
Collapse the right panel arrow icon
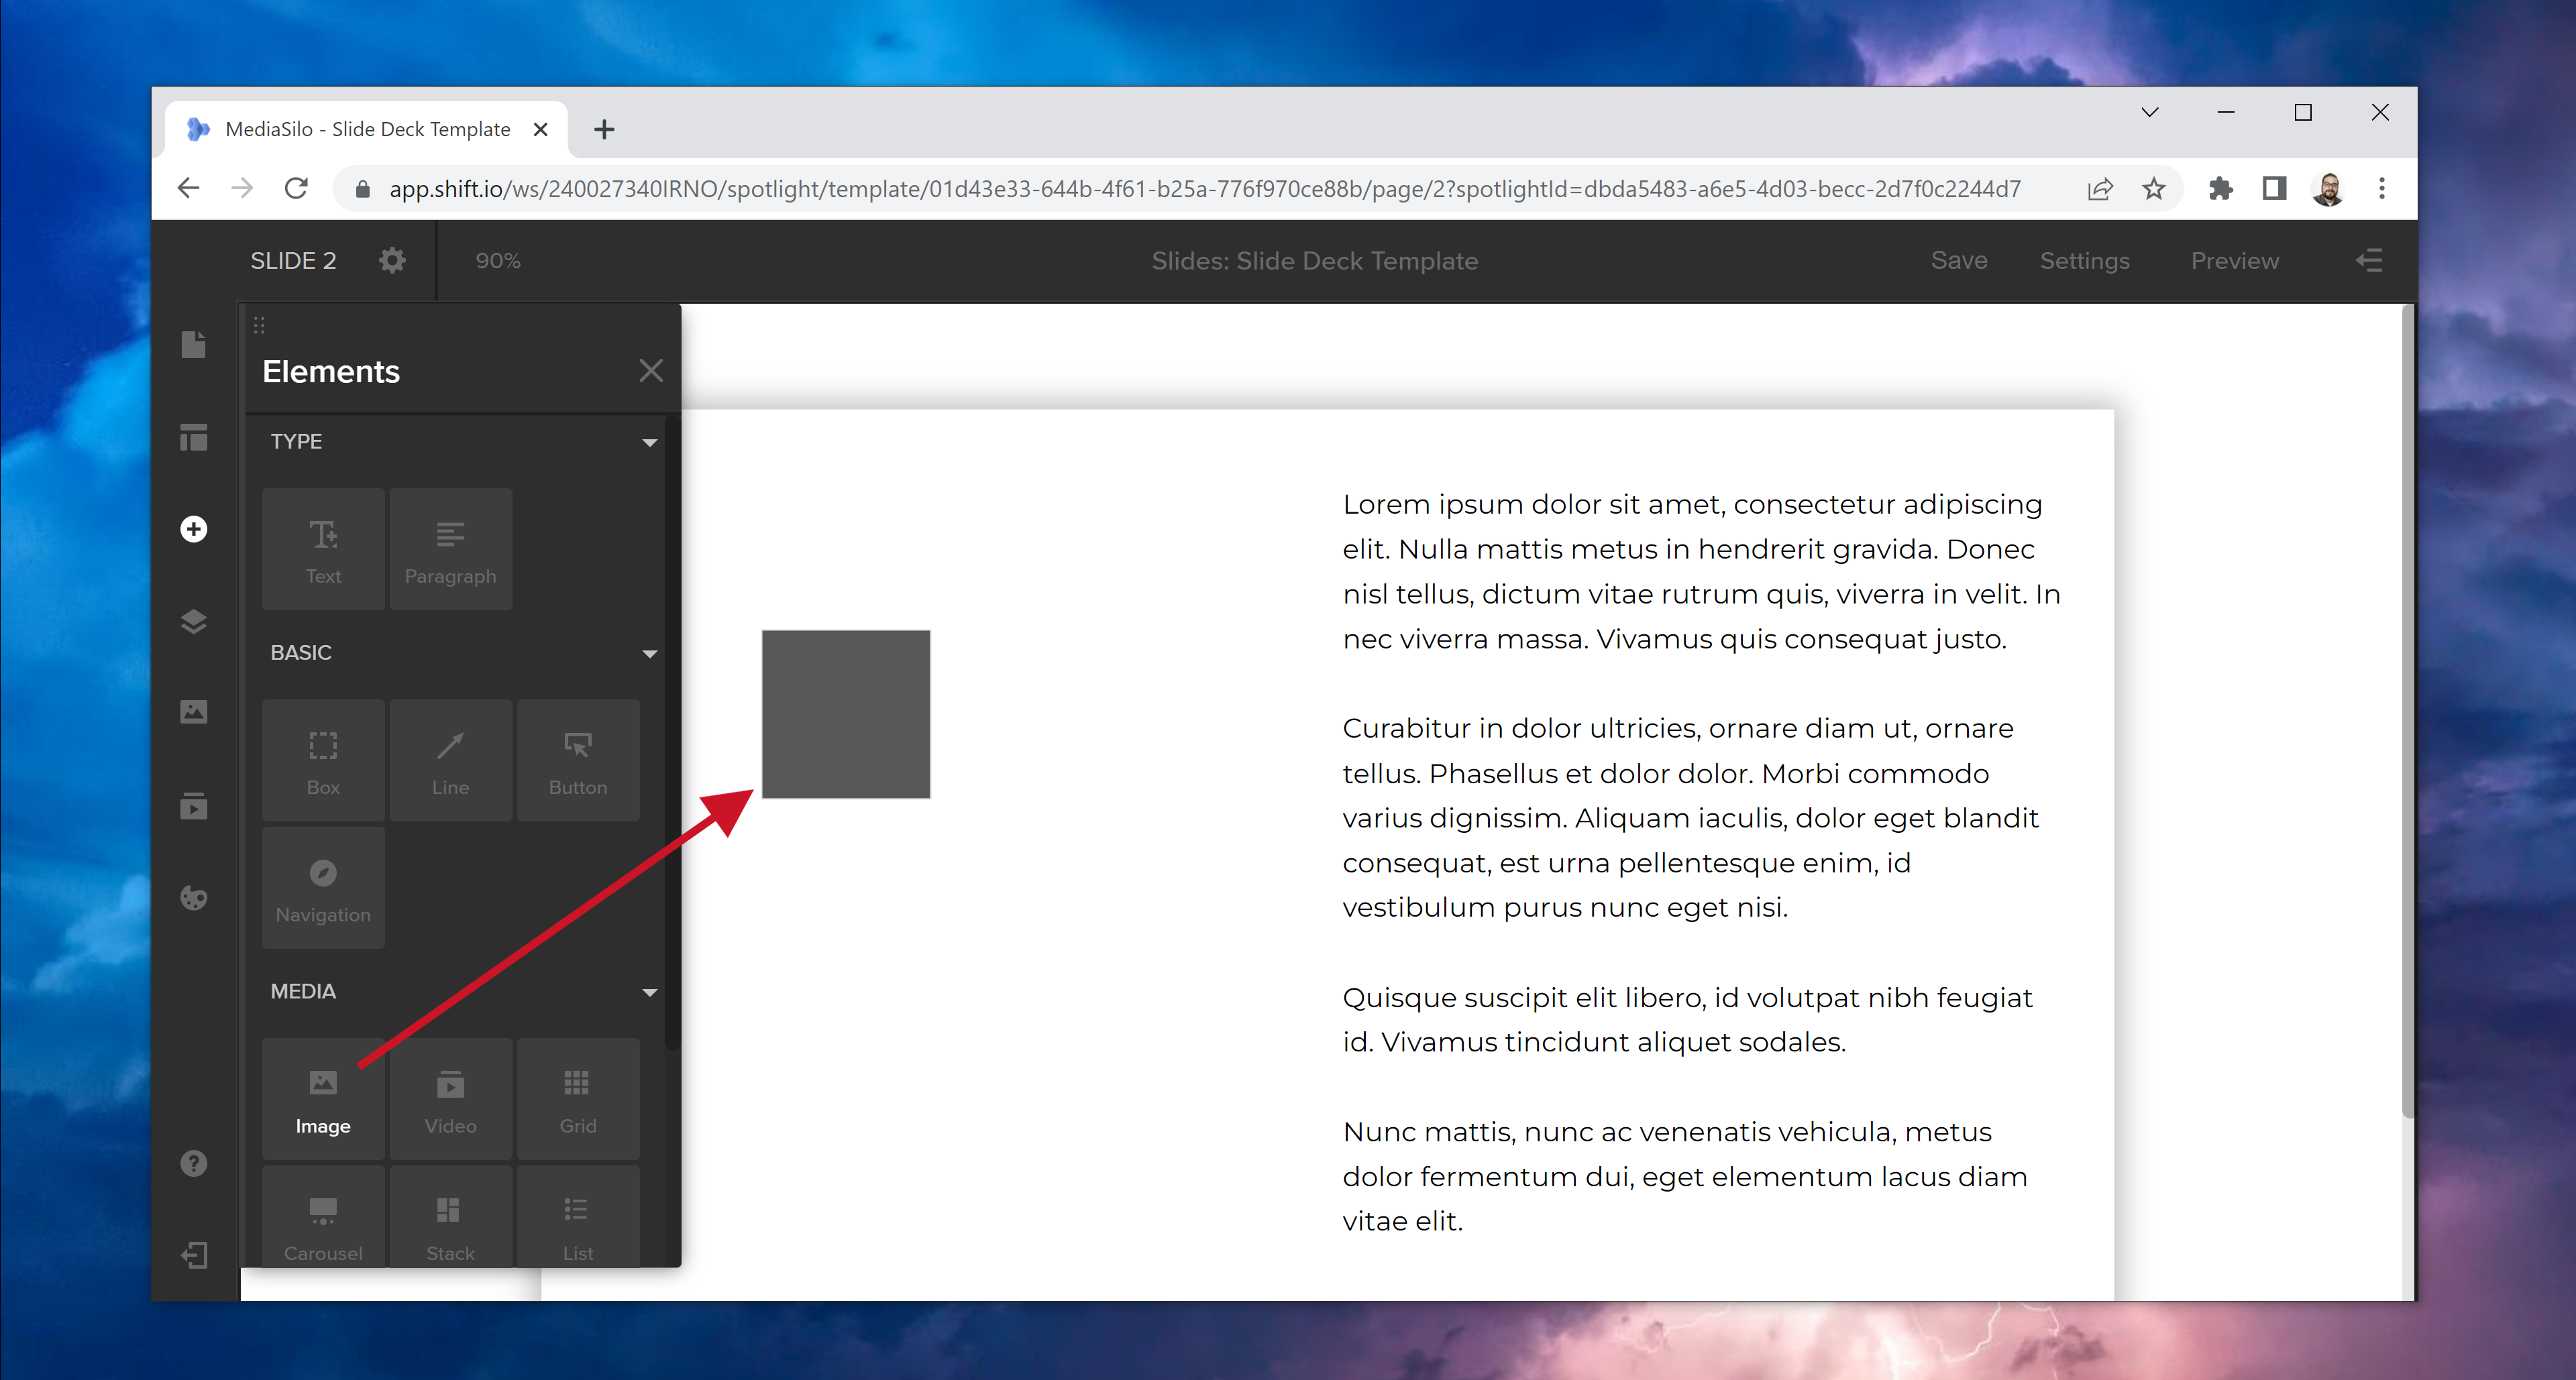(2368, 261)
